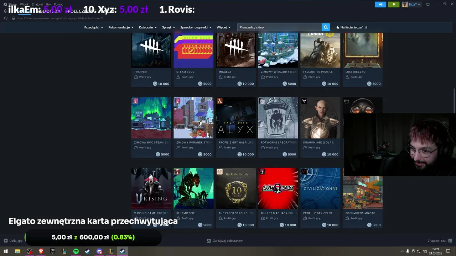Open the Half-Life Alyx profile thumbnail
The width and height of the screenshot is (456, 256).
[x=235, y=118]
